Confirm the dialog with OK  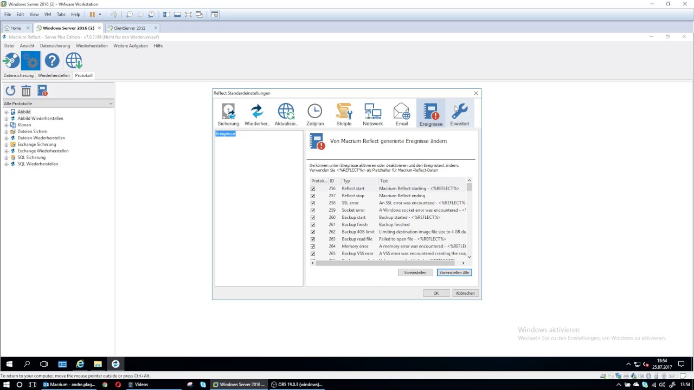[x=436, y=293]
